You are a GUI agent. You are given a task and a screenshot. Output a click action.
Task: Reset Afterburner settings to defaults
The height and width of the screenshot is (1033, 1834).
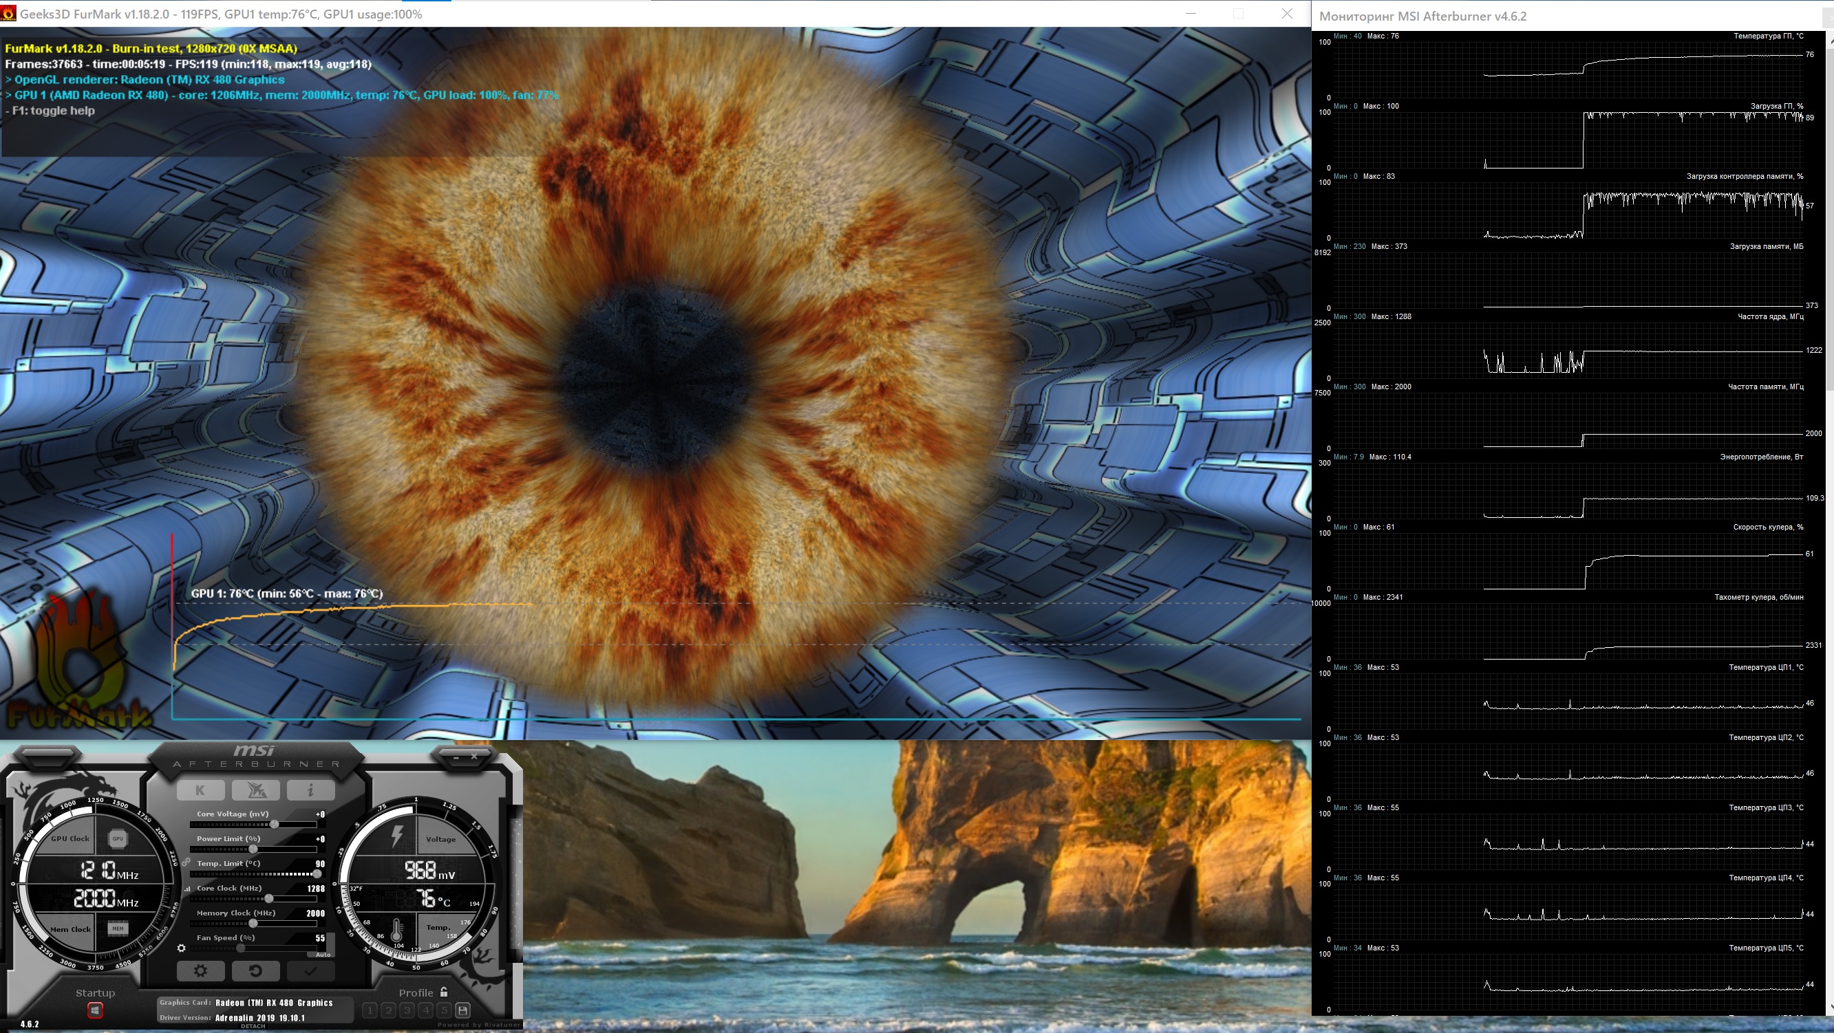[255, 970]
